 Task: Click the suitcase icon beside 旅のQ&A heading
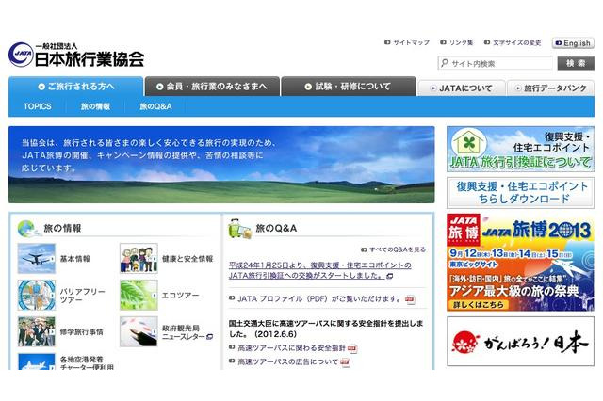pos(239,229)
